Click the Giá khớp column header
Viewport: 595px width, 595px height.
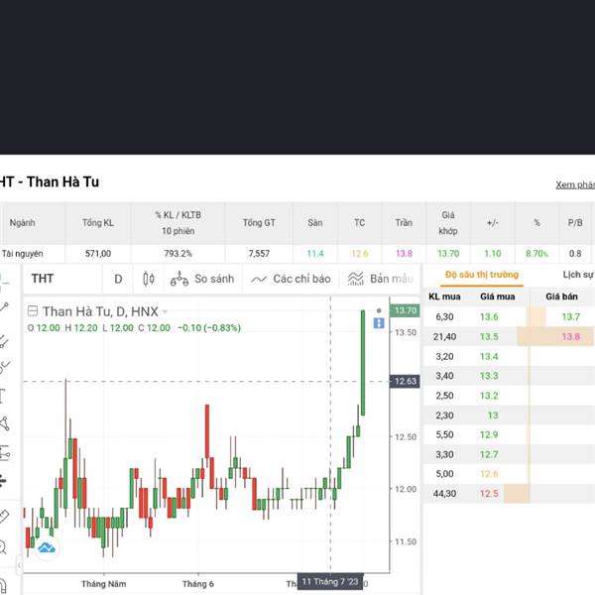448,223
